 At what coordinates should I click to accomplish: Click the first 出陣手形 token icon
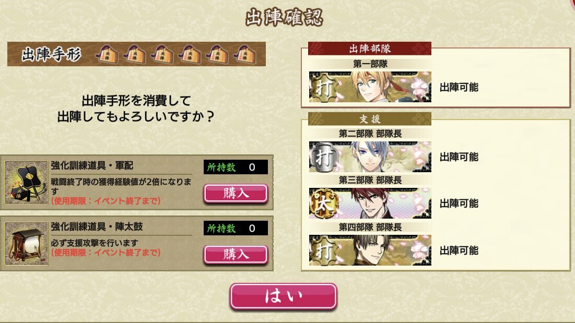click(x=107, y=54)
